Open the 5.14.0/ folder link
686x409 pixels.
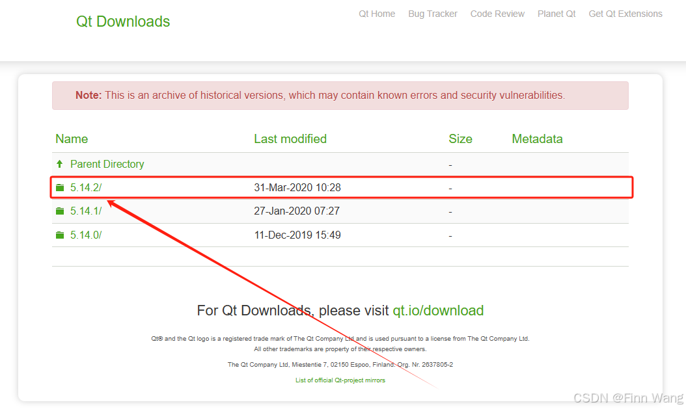tap(86, 235)
